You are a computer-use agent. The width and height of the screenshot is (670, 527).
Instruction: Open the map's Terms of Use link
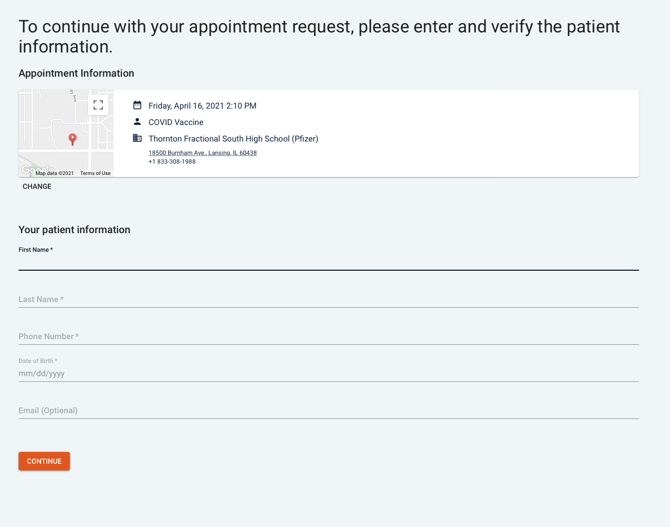pyautogui.click(x=95, y=173)
